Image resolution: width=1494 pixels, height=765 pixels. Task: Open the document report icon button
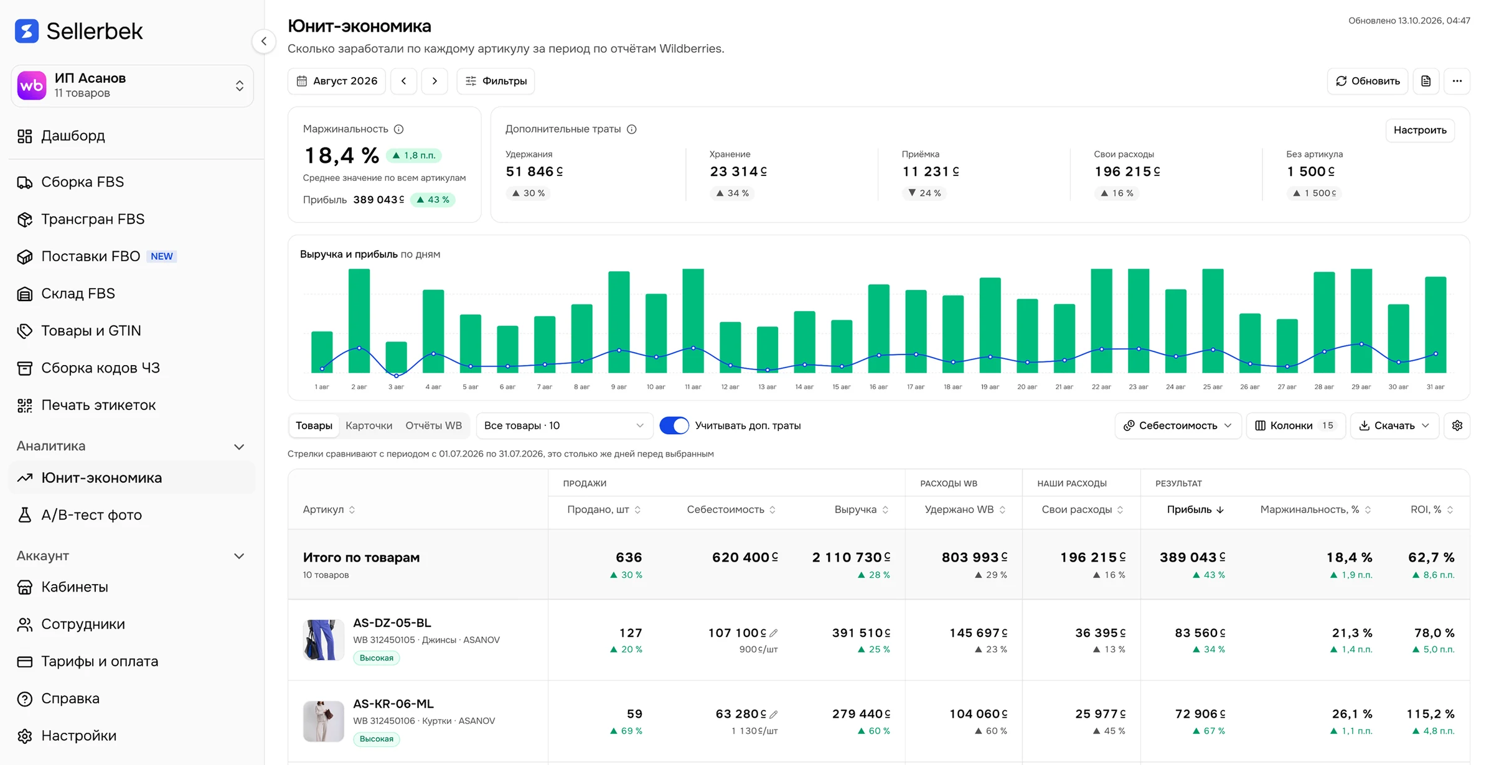(1426, 81)
